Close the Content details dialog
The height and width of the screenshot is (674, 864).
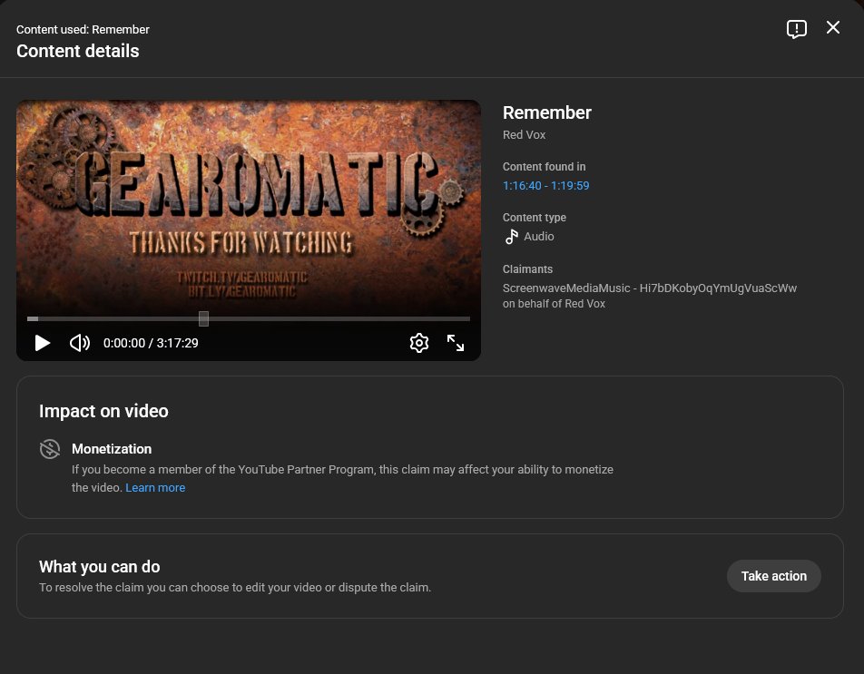click(x=833, y=27)
